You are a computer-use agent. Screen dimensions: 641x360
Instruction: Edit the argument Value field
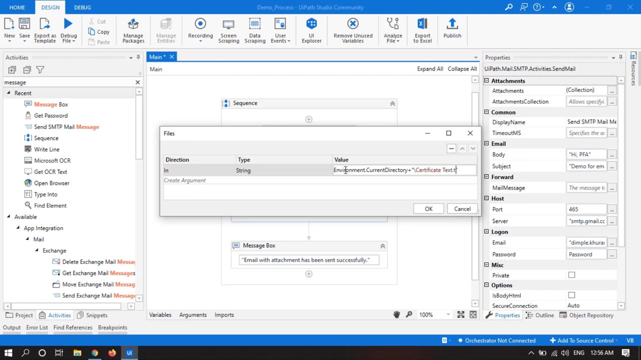pos(405,170)
